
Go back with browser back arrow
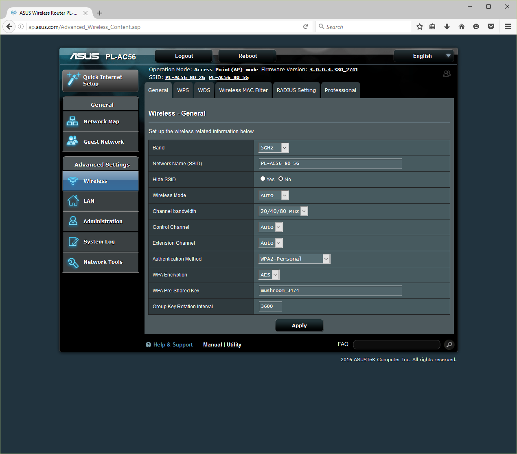point(9,26)
